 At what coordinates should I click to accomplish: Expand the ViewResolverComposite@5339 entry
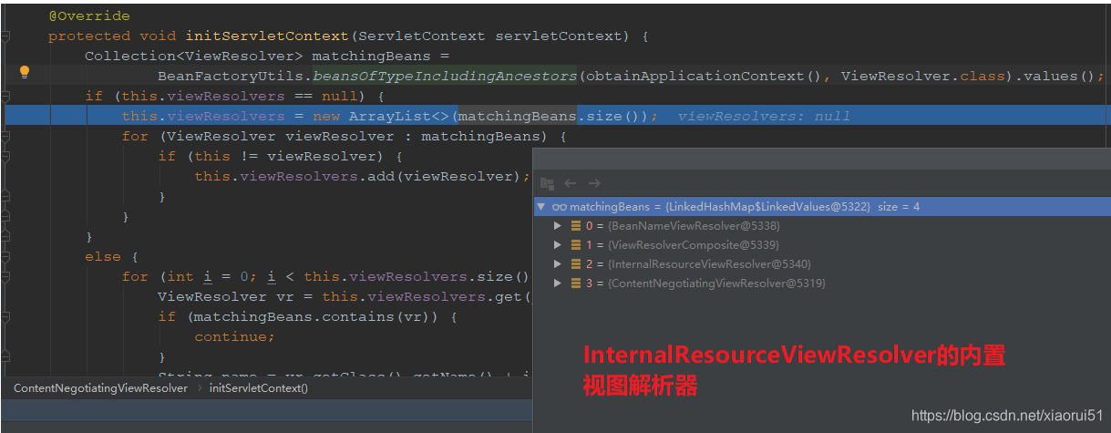[558, 244]
